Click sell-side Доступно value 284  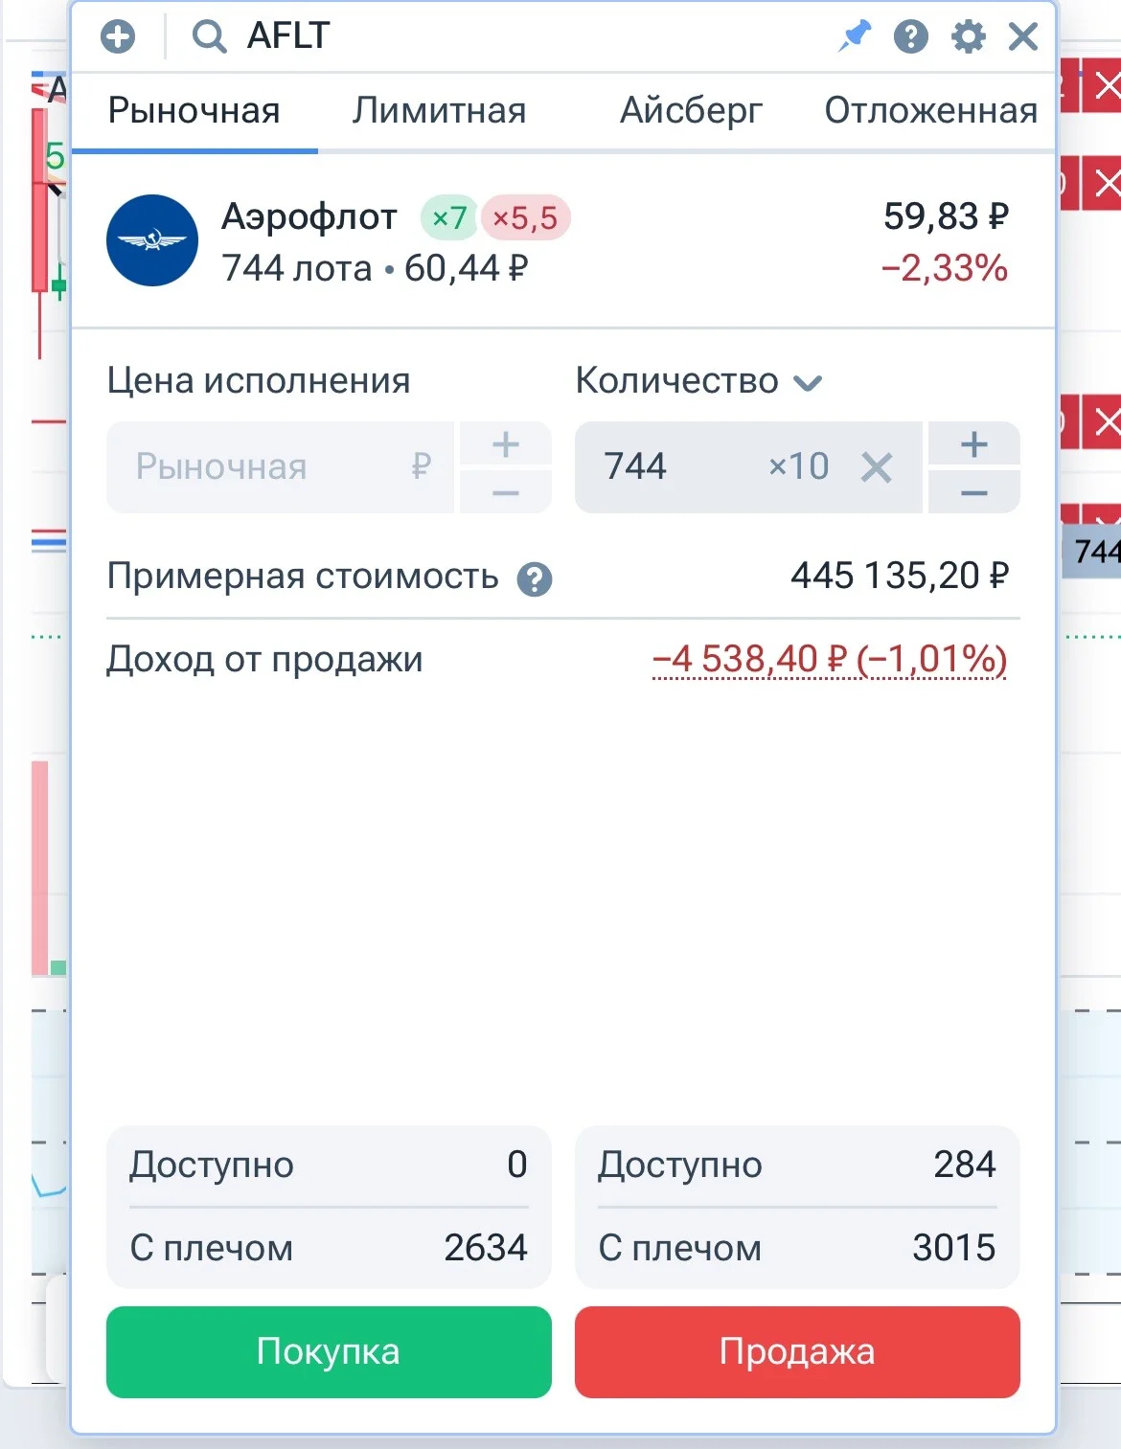[965, 1165]
